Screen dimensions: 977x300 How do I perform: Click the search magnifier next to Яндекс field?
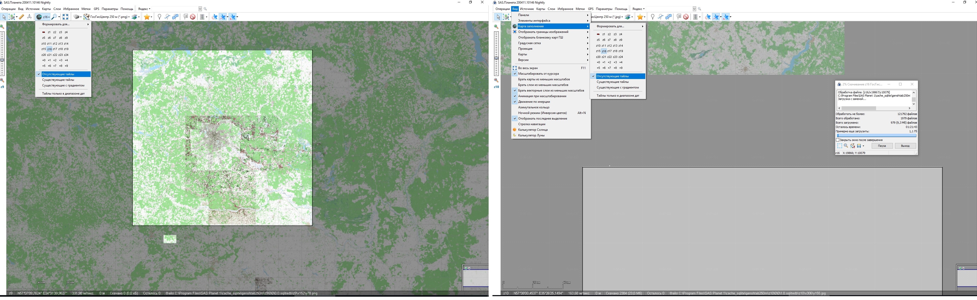pos(205,9)
